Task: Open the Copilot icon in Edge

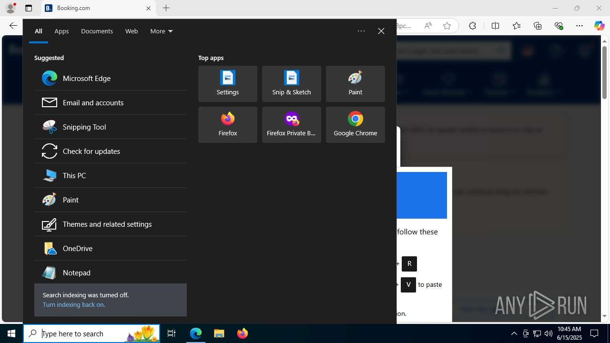Action: (599, 26)
